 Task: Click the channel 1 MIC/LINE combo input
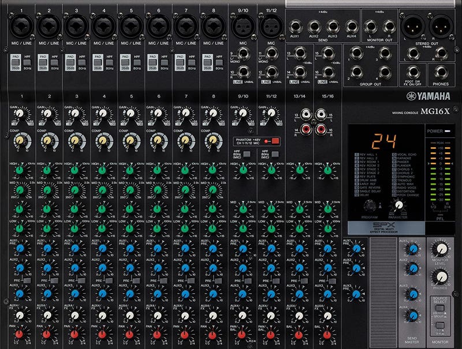[21, 26]
